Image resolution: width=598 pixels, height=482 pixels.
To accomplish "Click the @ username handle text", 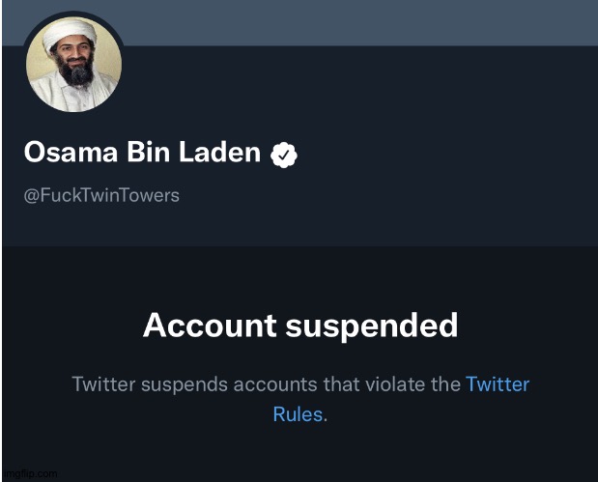I will [100, 195].
